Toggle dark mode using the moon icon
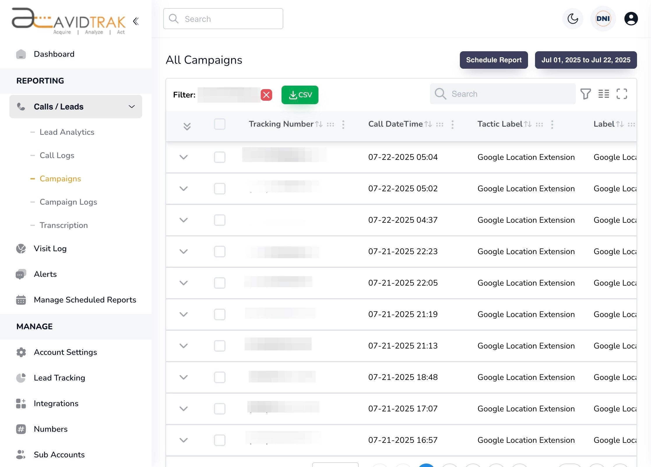651x467 pixels. pos(572,19)
